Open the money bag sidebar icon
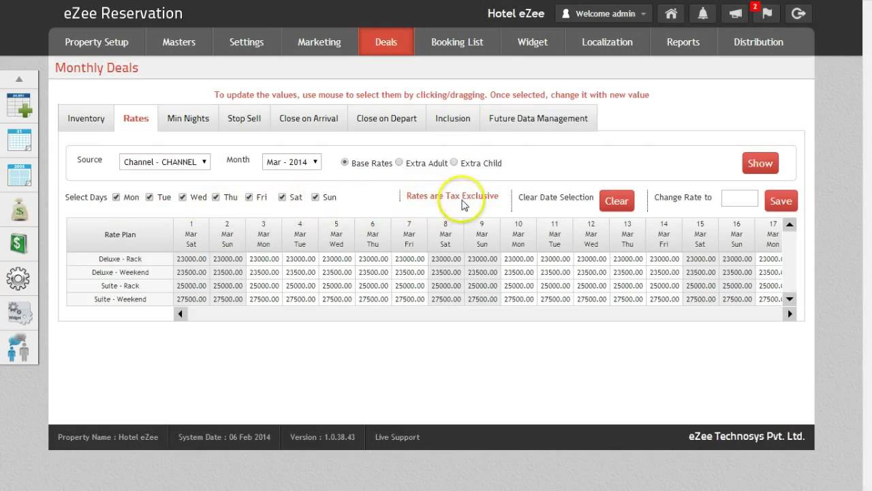The image size is (872, 491). click(x=19, y=209)
